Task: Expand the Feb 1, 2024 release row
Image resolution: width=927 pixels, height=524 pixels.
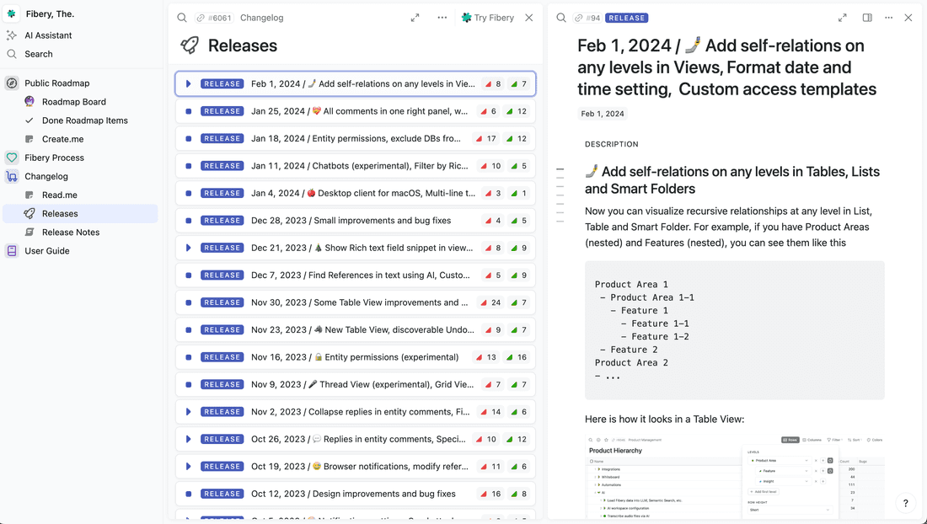Action: pos(188,84)
